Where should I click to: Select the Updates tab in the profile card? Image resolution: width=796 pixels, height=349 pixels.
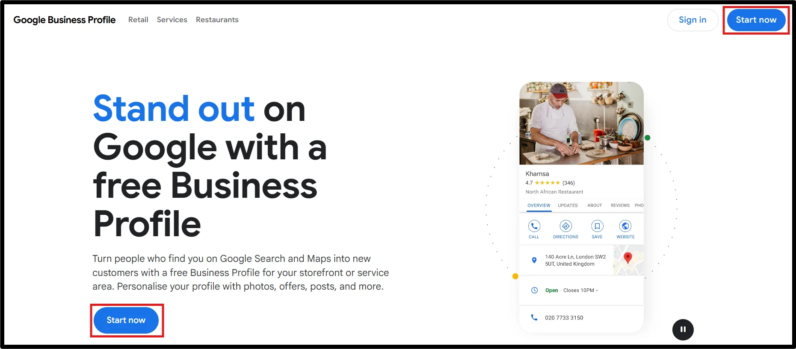point(568,205)
